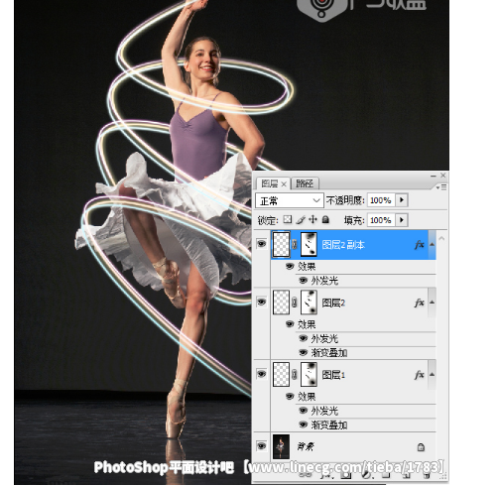This screenshot has height=486, width=499.
Task: Click lock all padlock icon
Action: coord(325,219)
